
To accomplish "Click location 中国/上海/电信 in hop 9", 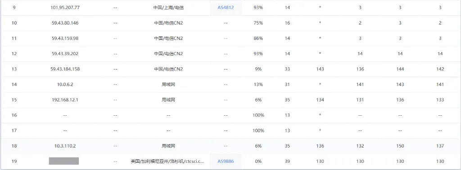I will (x=168, y=8).
